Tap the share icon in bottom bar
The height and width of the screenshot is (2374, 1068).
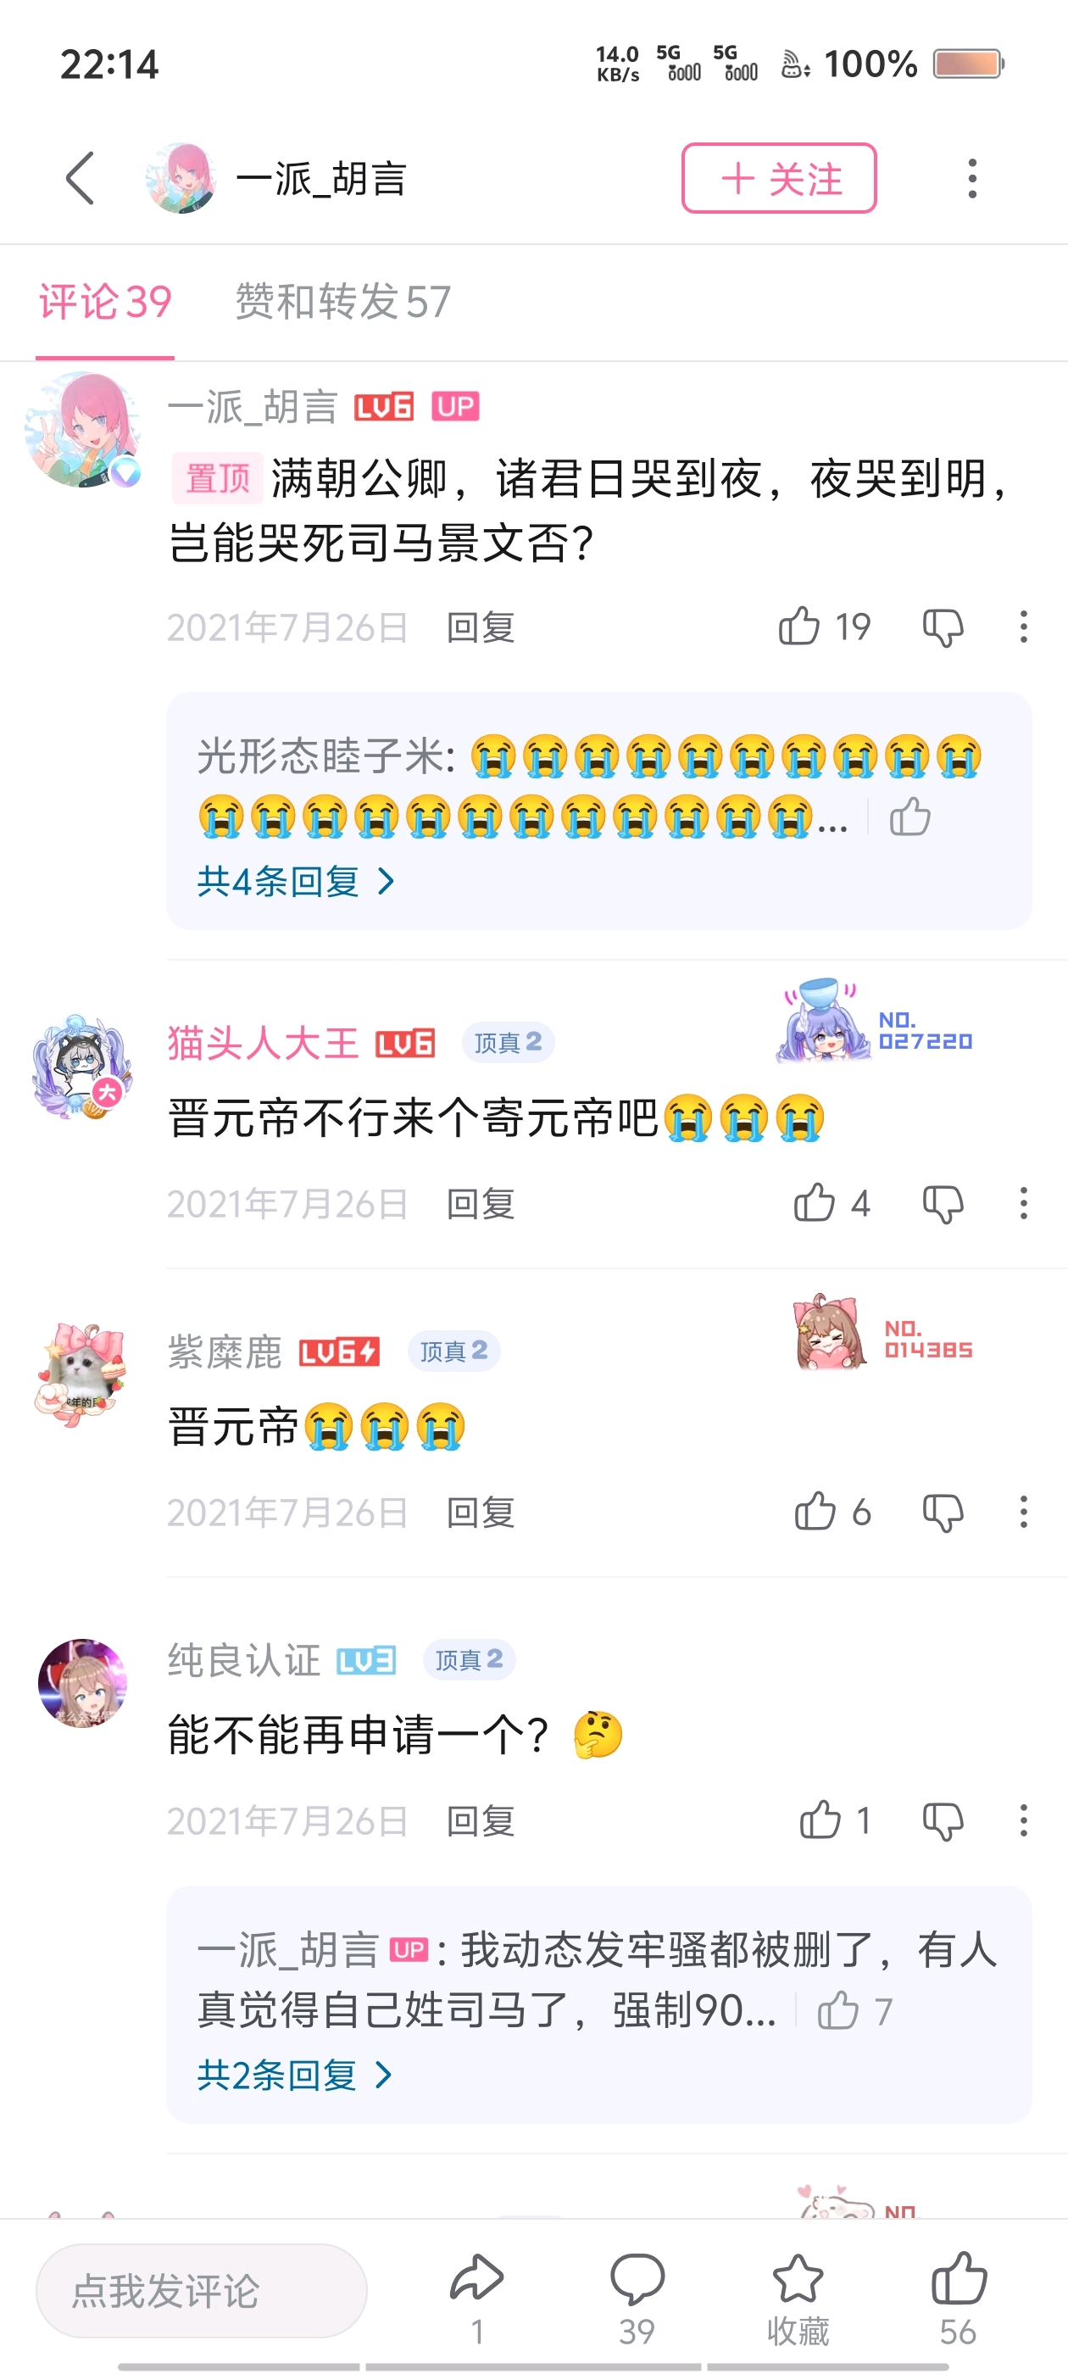click(x=476, y=2277)
